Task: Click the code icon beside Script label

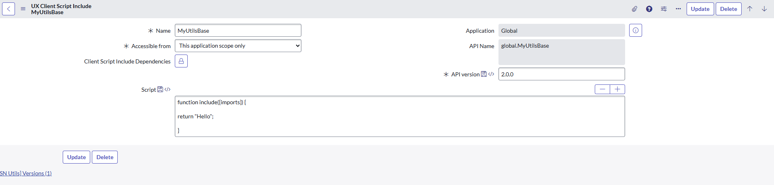Action: tap(168, 90)
